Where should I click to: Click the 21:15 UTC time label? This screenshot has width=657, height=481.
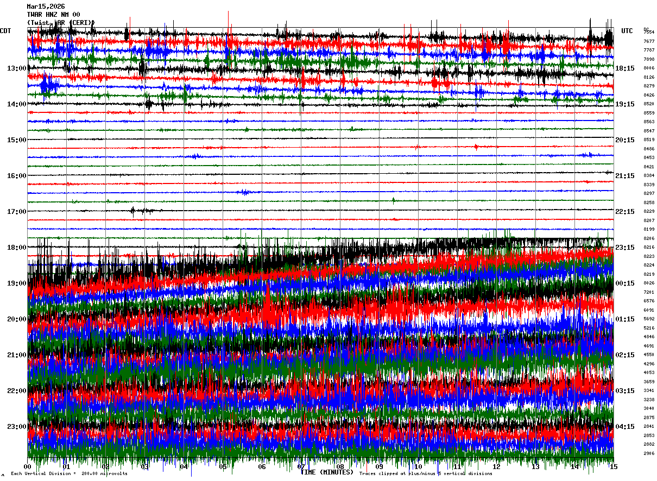coord(625,176)
